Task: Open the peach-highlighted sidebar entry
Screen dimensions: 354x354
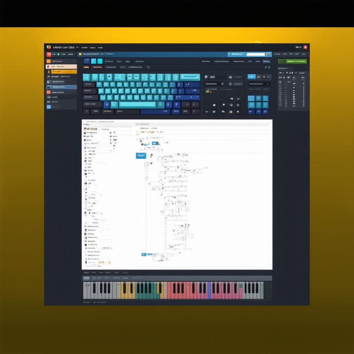Action: [x=62, y=66]
